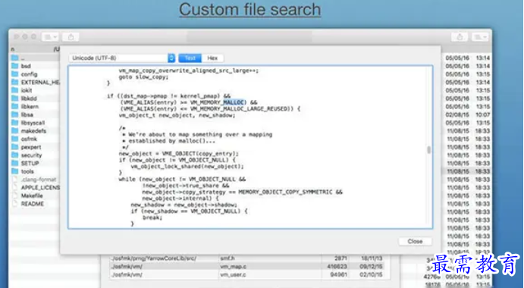
Task: Click 'goto slow_copy;' line in code
Action: point(143,77)
